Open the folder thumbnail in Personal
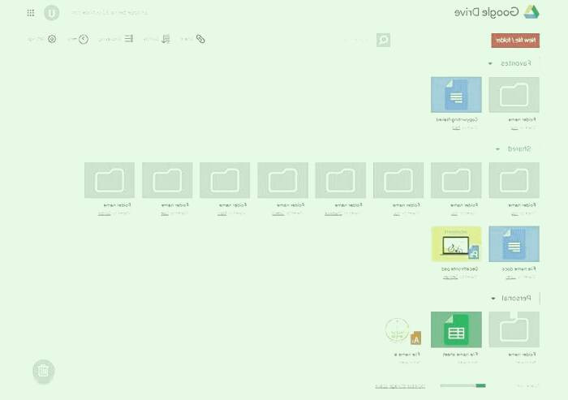 click(x=514, y=329)
